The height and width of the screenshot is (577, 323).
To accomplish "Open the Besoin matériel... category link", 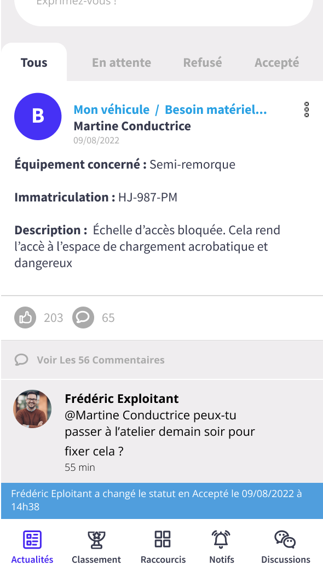I will pyautogui.click(x=216, y=109).
